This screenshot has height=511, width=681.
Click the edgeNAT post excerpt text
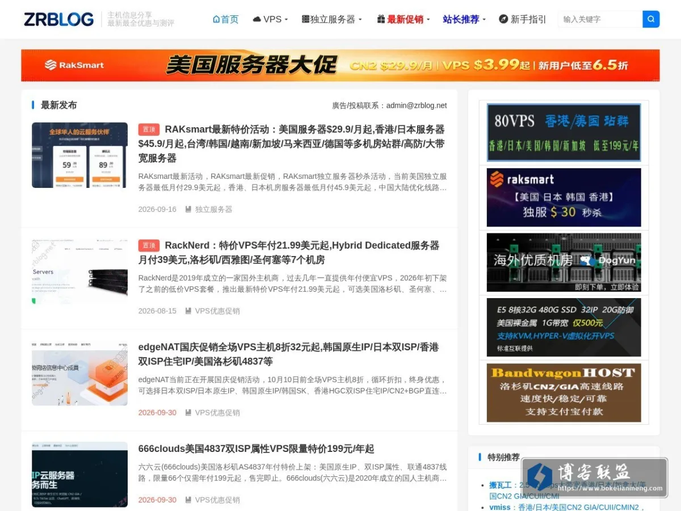(x=292, y=385)
